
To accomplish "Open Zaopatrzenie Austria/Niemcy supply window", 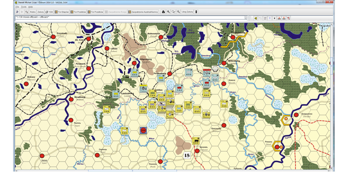I will 143,12.
